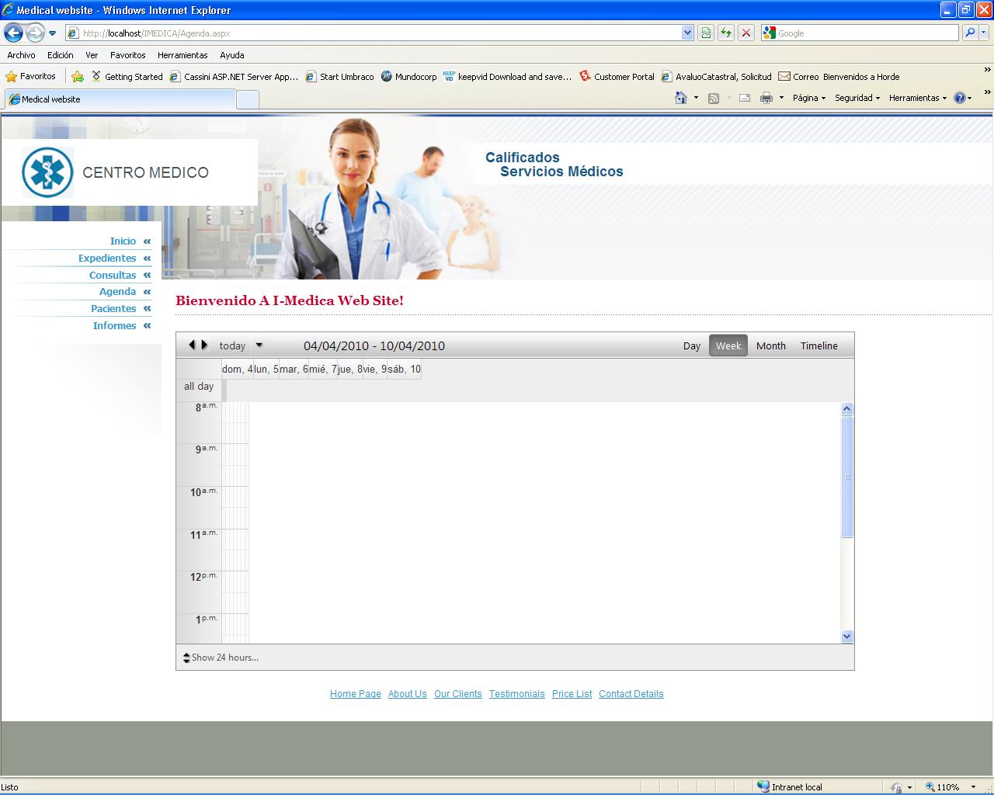
Task: Click the RSS feeds icon
Action: (713, 98)
